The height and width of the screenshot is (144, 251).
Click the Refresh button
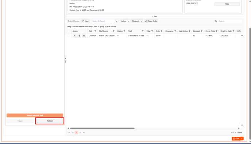[x=50, y=121]
